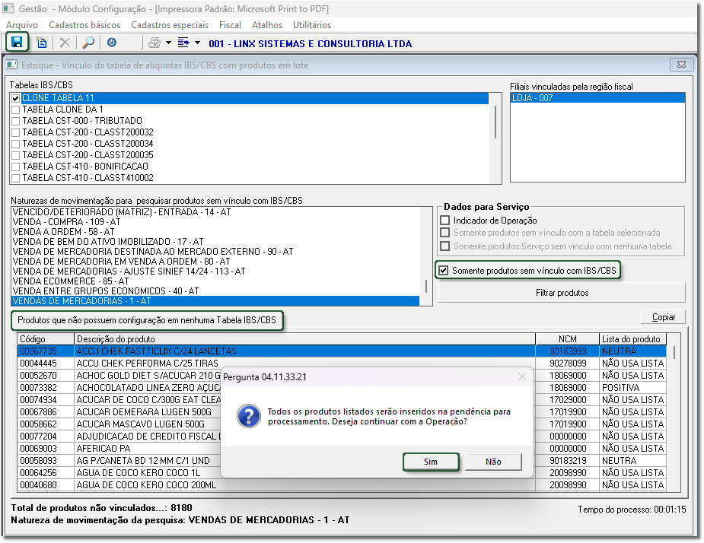Click Não in the Pergunta dialog
This screenshot has height=543, width=704.
[493, 462]
